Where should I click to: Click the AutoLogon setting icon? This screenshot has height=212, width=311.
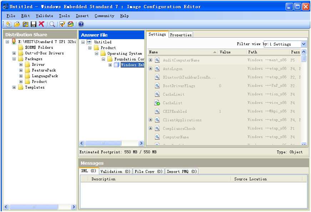(x=157, y=69)
